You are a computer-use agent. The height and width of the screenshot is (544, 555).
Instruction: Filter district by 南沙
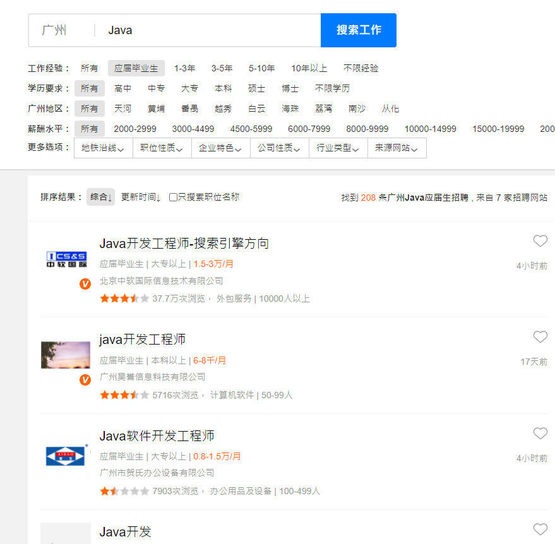point(357,109)
